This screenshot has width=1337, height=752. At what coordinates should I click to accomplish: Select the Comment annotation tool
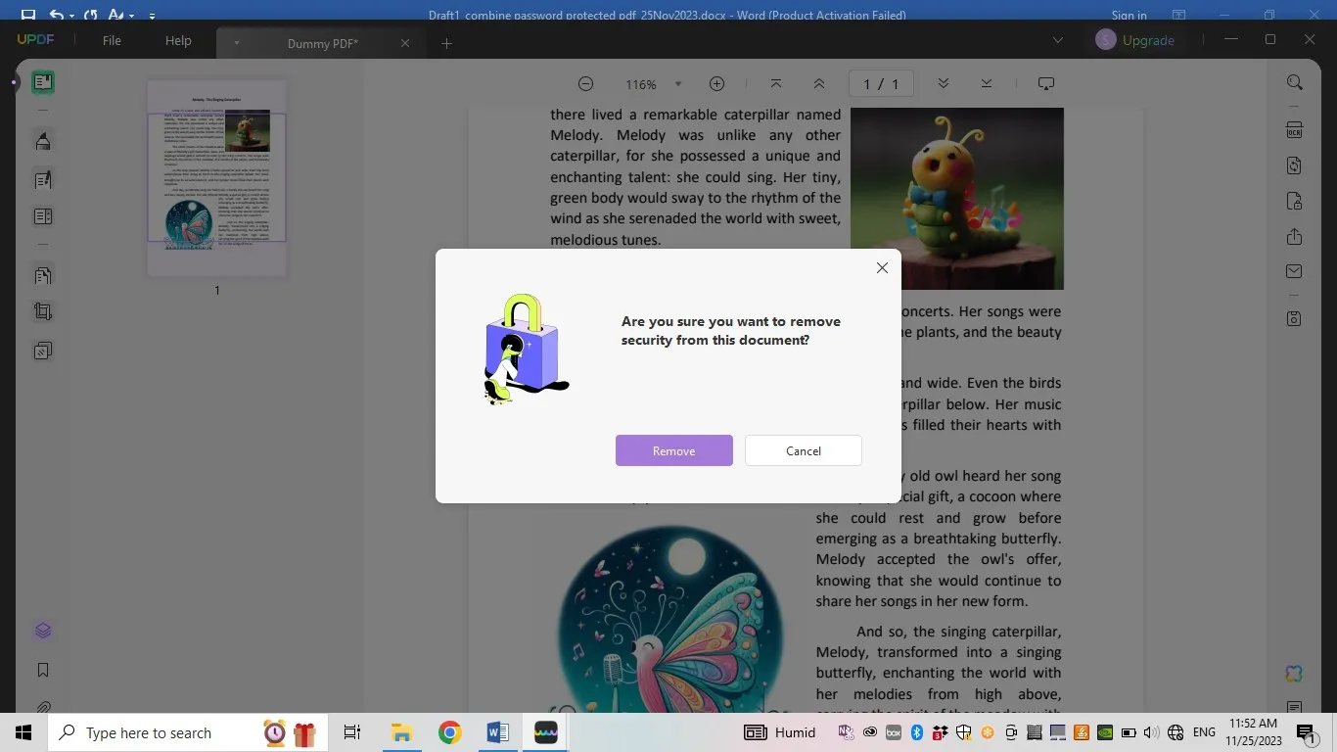coord(42,140)
